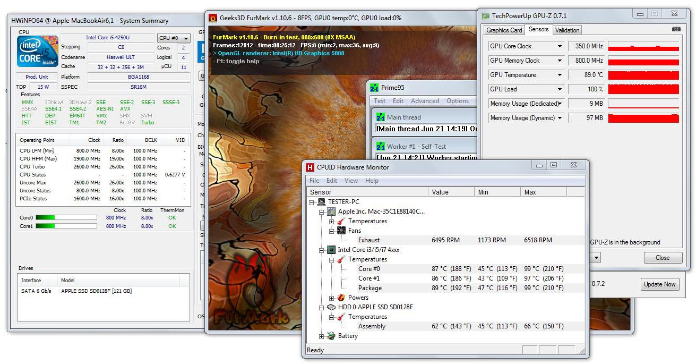The height and width of the screenshot is (364, 696).
Task: Collapse the Fans tree node
Action: coord(331,231)
